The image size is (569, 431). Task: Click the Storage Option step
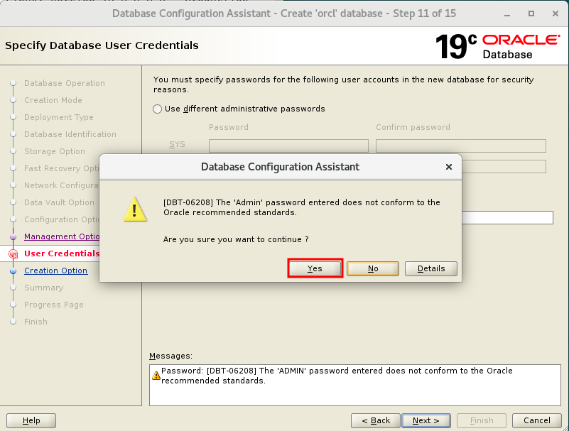(55, 151)
